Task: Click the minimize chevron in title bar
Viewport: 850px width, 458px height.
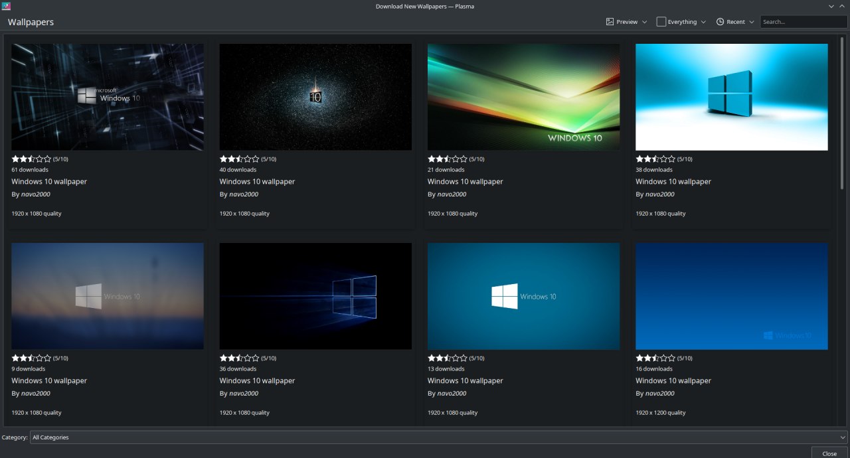Action: coord(831,6)
